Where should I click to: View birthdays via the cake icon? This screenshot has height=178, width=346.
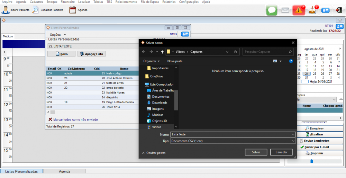312,10
